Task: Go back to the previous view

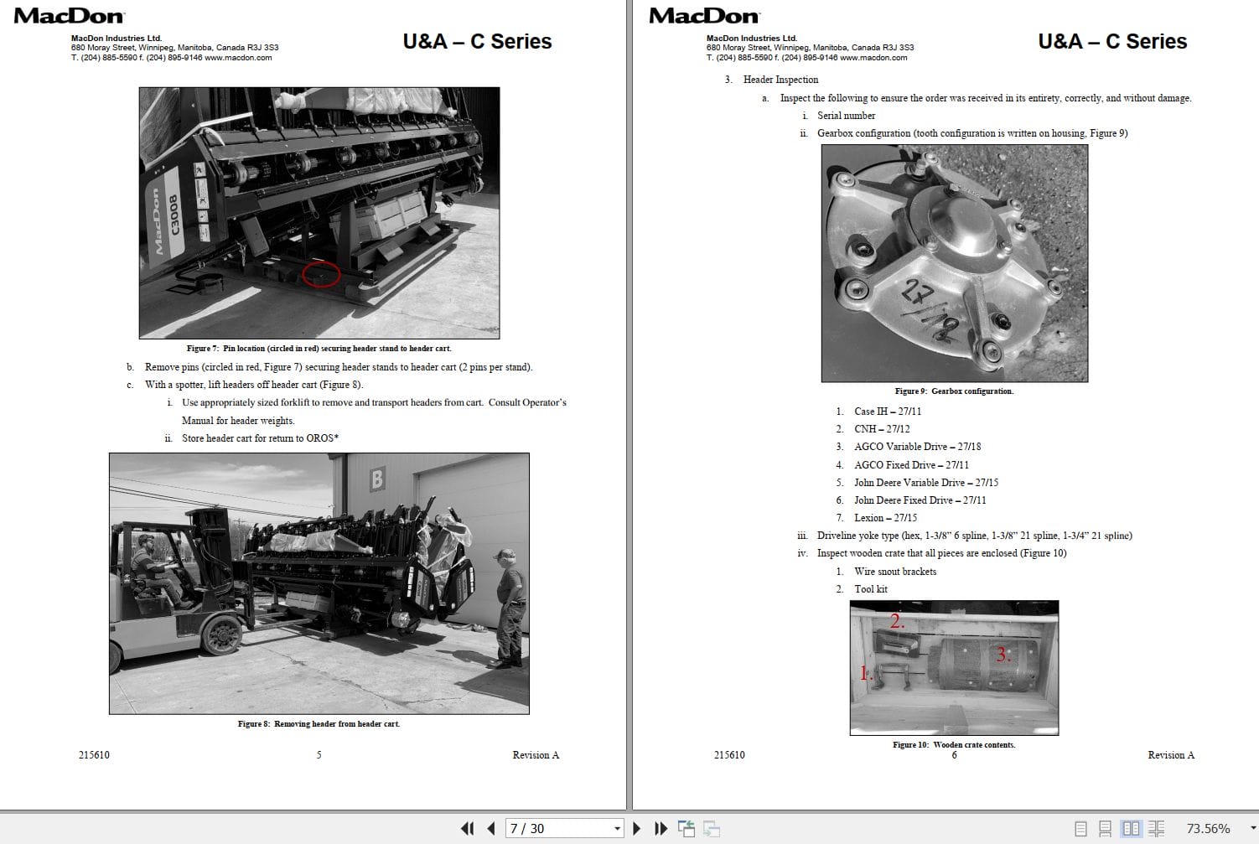Action: [686, 828]
